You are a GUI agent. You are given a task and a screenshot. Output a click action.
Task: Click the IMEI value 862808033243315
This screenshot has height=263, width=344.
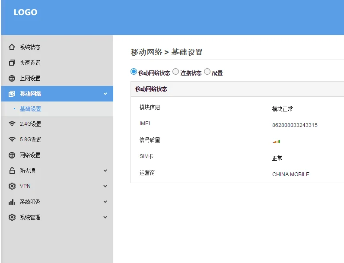click(295, 125)
